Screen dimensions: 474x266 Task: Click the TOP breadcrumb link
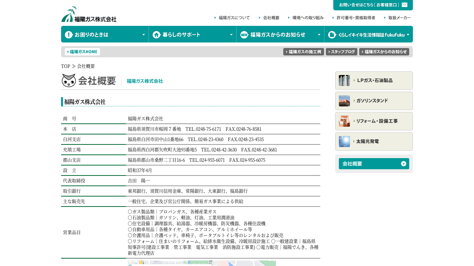[x=66, y=66]
